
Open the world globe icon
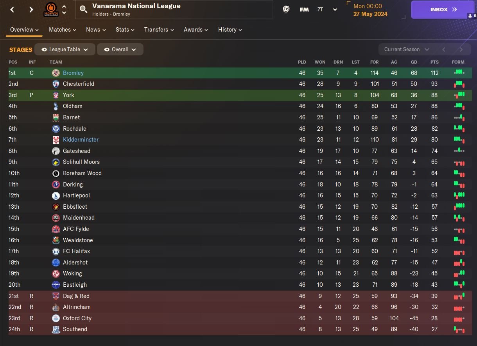pos(286,10)
